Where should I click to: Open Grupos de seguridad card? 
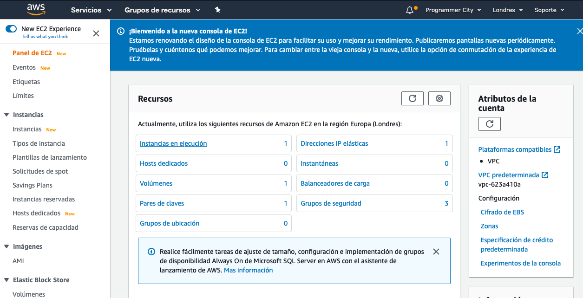click(x=374, y=203)
